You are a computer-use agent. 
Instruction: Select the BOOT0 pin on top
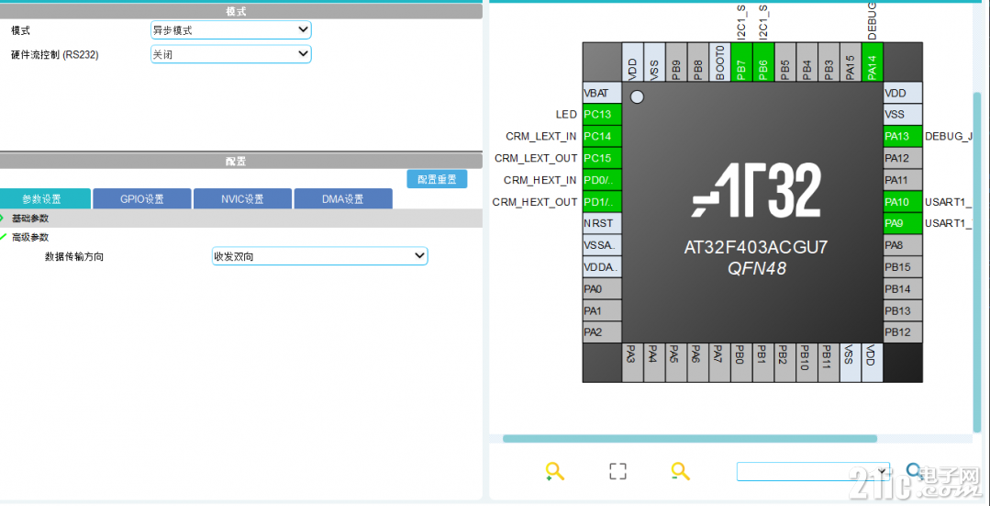(719, 62)
